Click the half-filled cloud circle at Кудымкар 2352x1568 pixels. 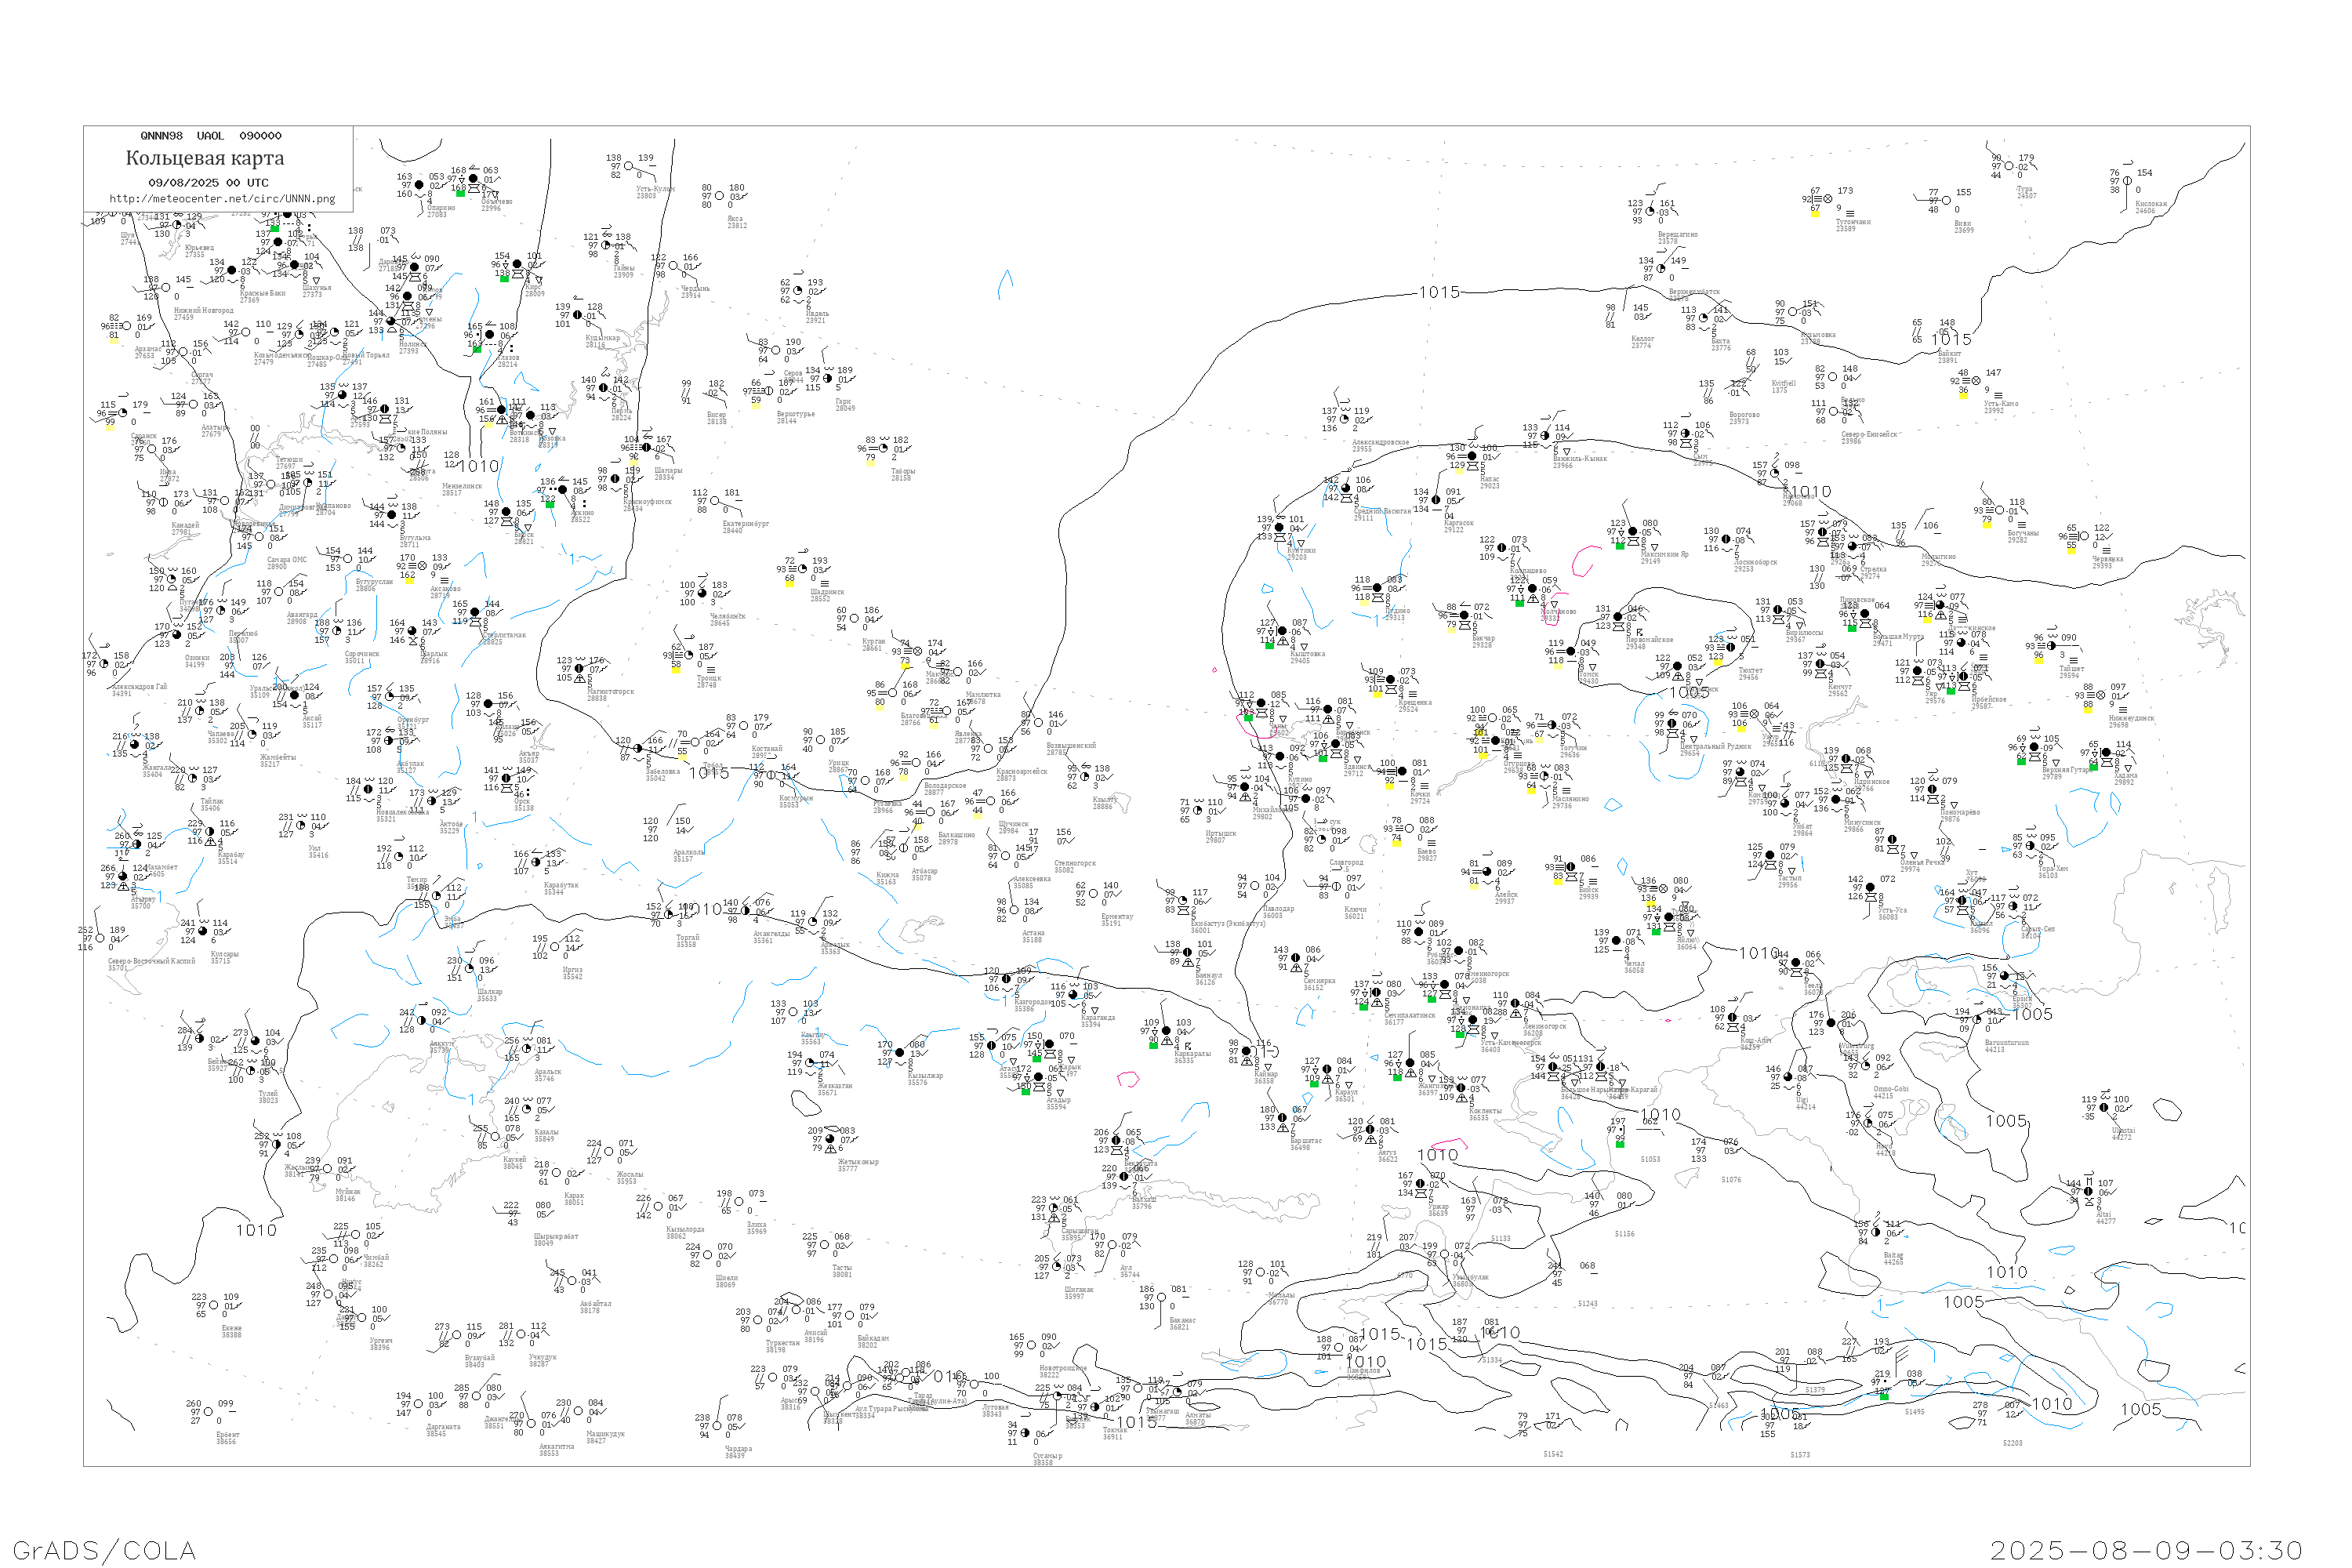pyautogui.click(x=578, y=316)
